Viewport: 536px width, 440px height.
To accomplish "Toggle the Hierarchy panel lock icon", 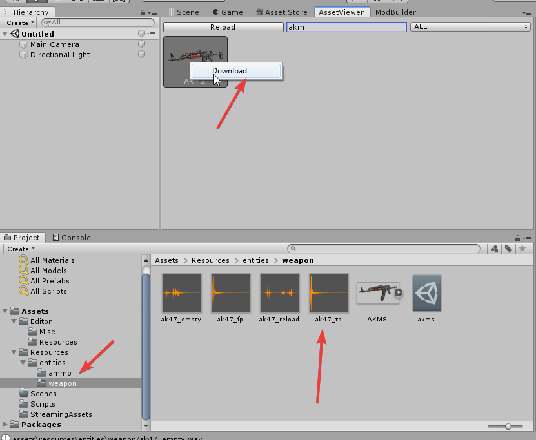I will (143, 12).
